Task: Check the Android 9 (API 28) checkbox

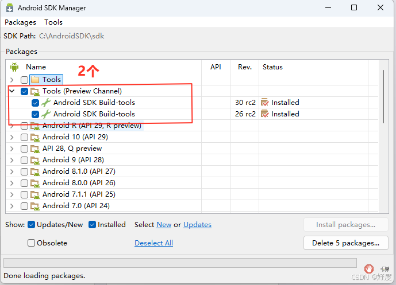Action: [24, 160]
